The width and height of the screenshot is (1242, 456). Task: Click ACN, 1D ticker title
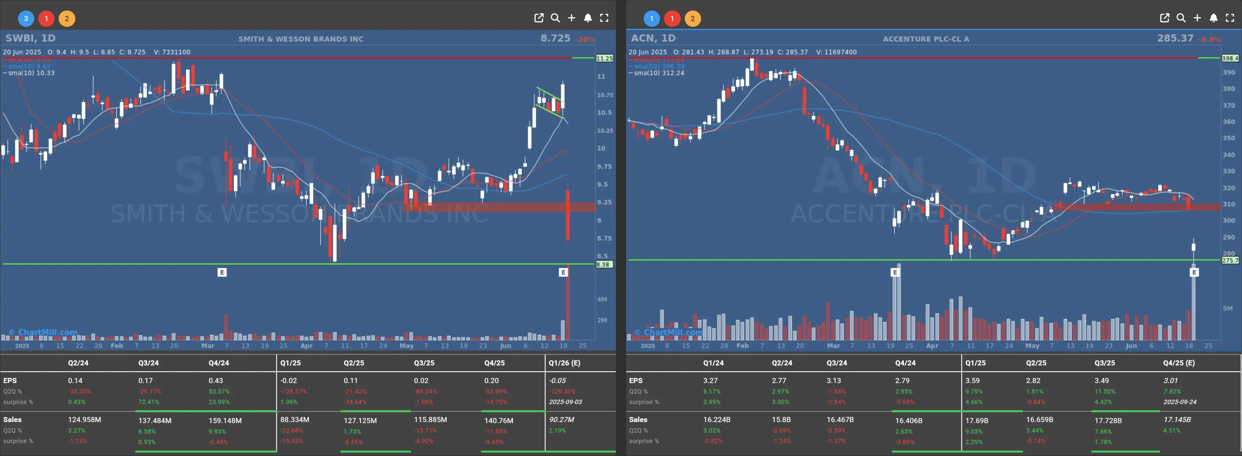point(653,38)
